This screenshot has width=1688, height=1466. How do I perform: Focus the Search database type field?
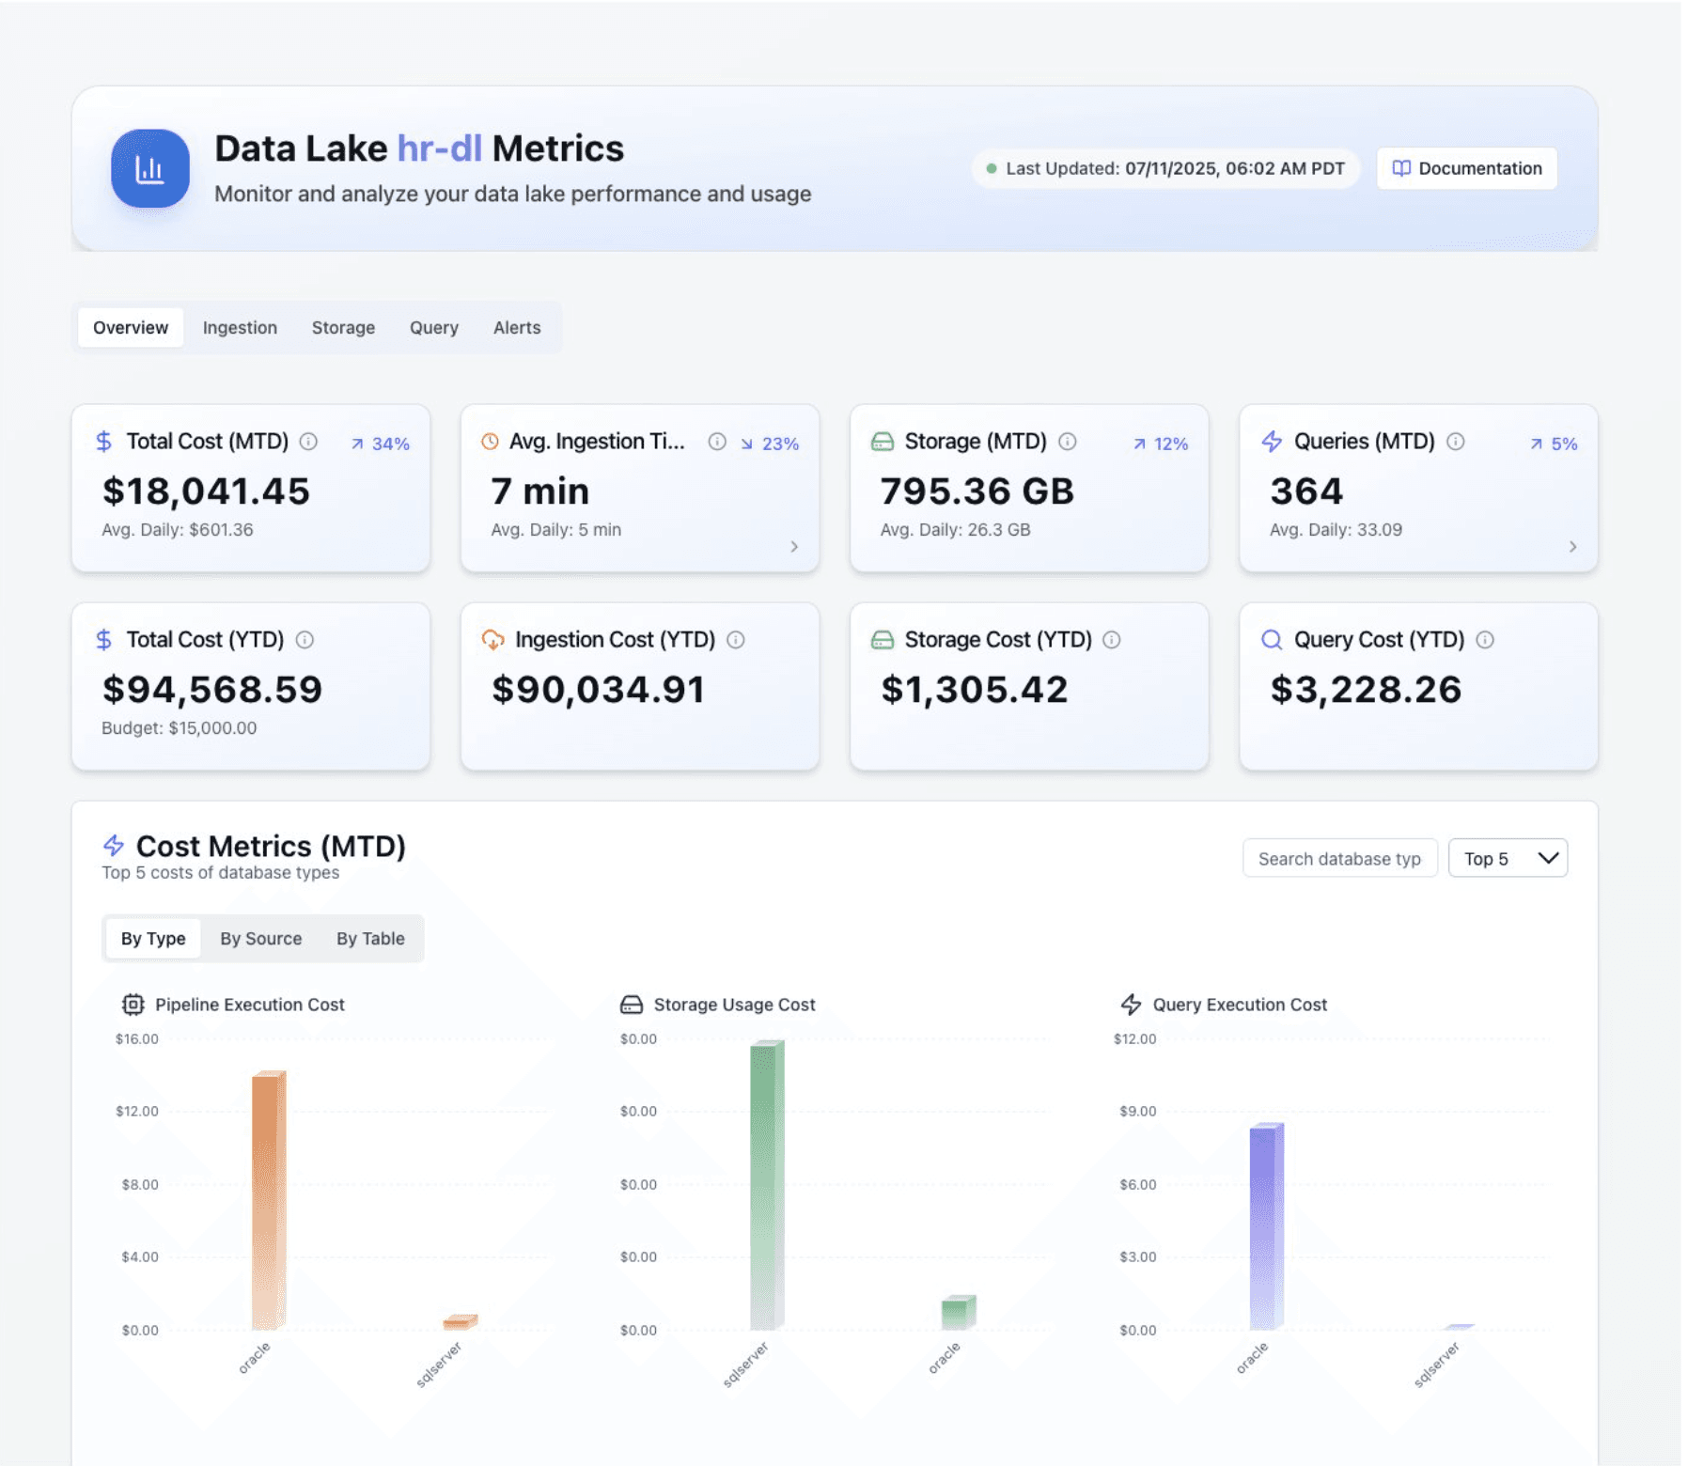tap(1339, 858)
